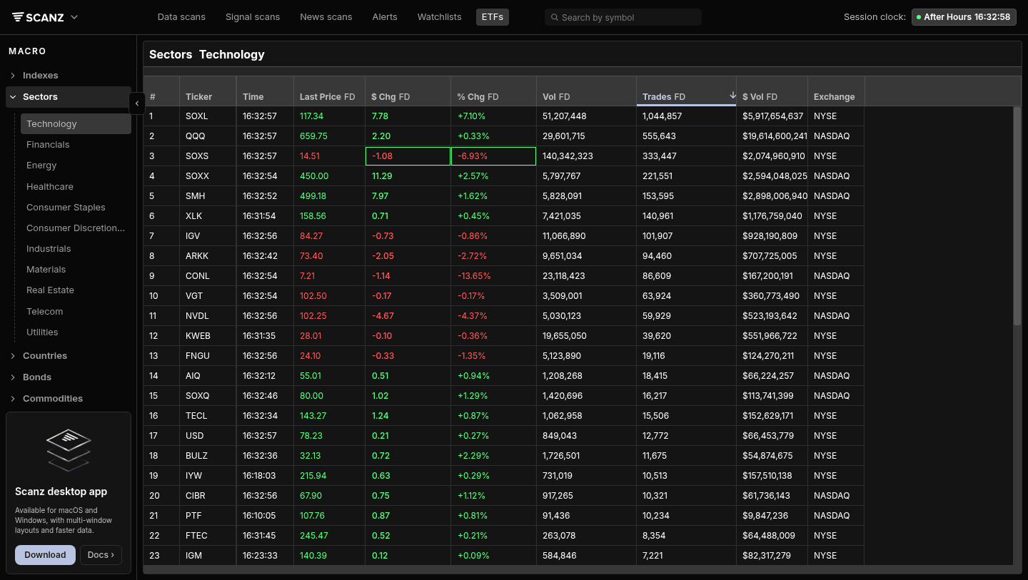Click the NVDL ticker cell
The width and height of the screenshot is (1028, 580).
pyautogui.click(x=208, y=316)
